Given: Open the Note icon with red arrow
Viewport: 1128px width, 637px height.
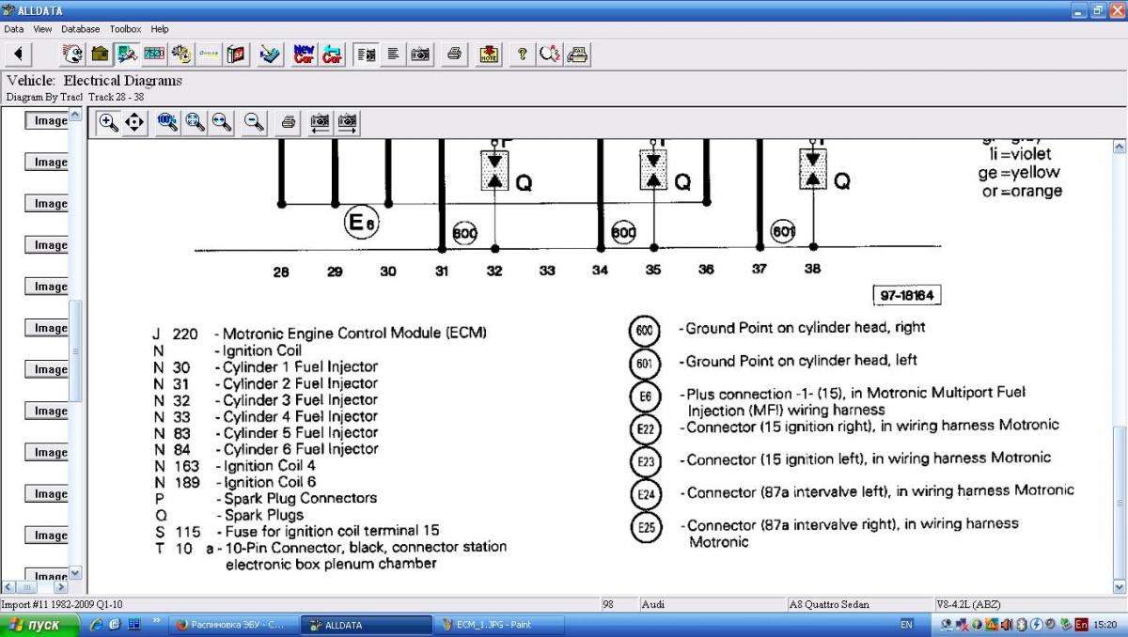Looking at the screenshot, I should (489, 54).
